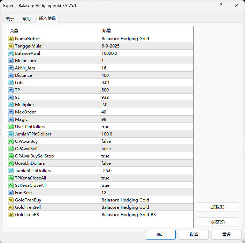Click the double icon next to Multiplier
245x243 pixels.
click(x=10, y=104)
